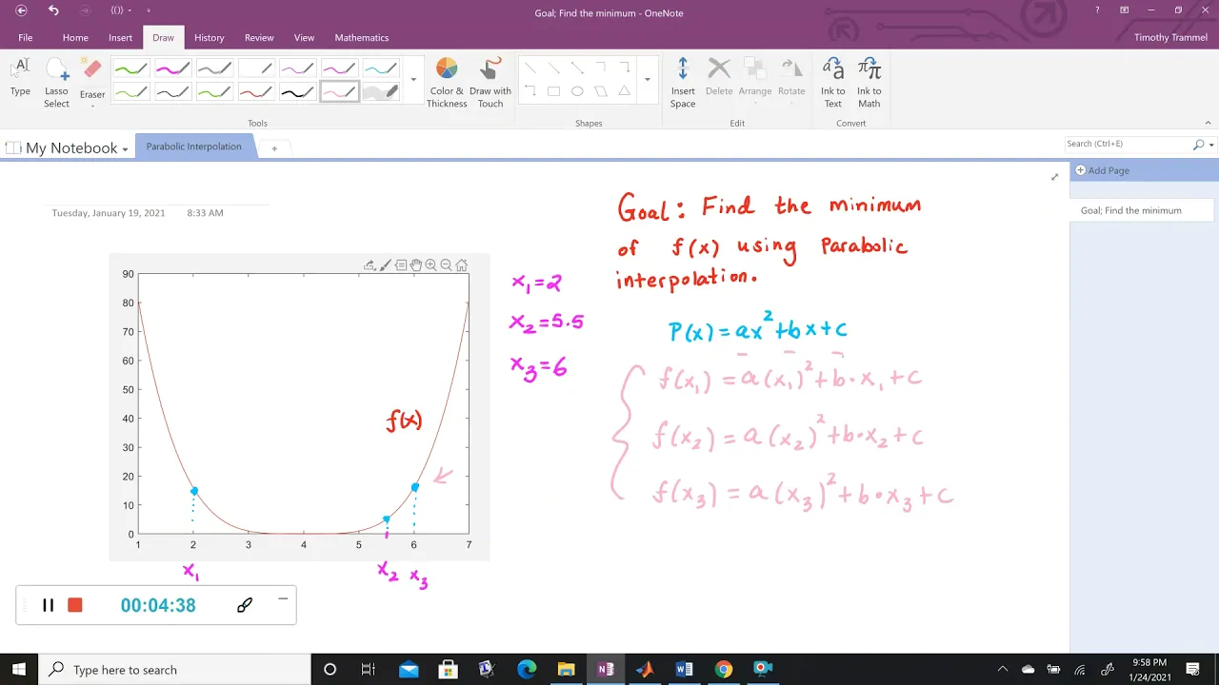
Task: Click the page date 'Tuesday, January 19, 2021'
Action: pyautogui.click(x=109, y=213)
